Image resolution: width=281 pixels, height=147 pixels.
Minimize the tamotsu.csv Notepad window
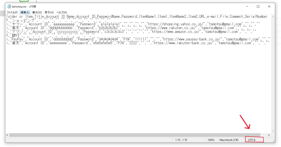click(245, 7)
